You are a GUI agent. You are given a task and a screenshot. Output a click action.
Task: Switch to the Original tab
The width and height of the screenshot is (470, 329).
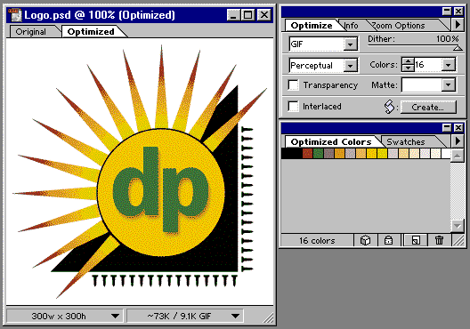tap(31, 32)
